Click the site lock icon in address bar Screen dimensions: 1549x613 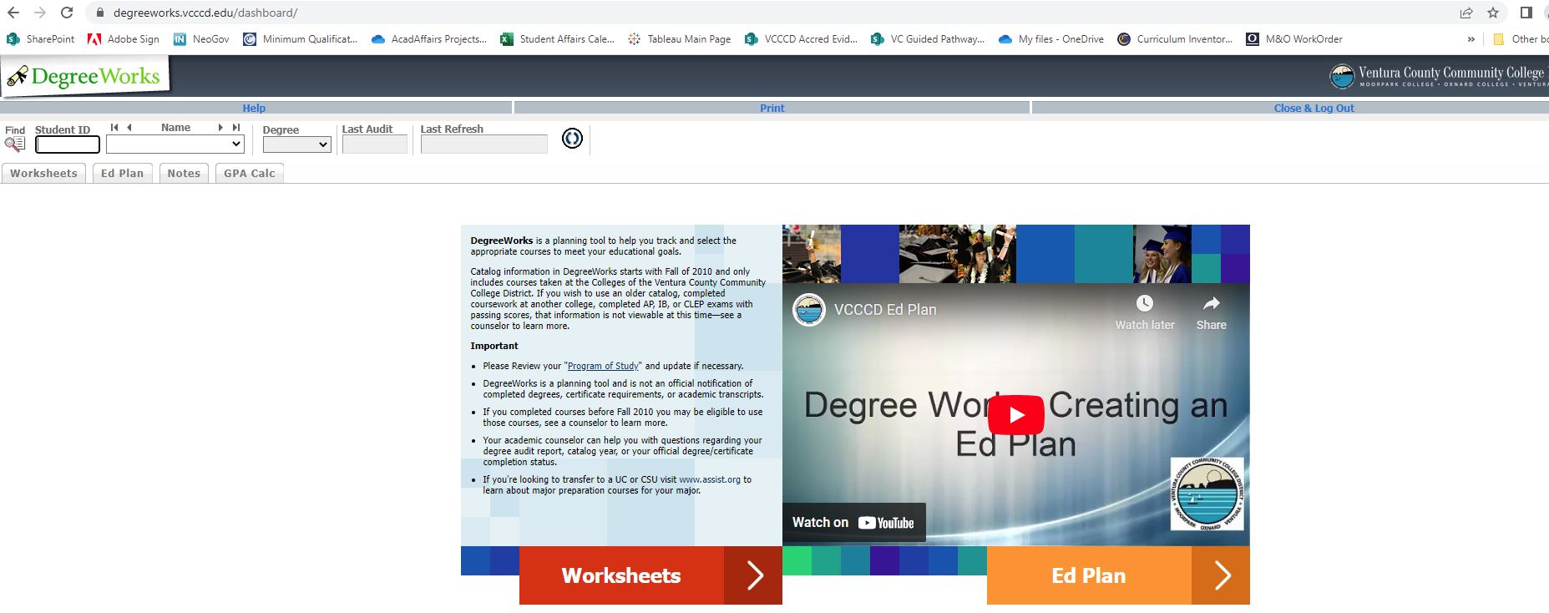100,13
